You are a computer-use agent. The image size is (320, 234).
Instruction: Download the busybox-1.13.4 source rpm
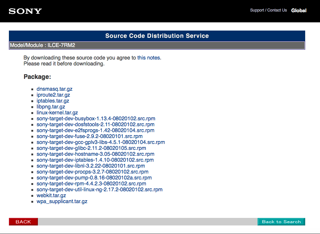96,119
